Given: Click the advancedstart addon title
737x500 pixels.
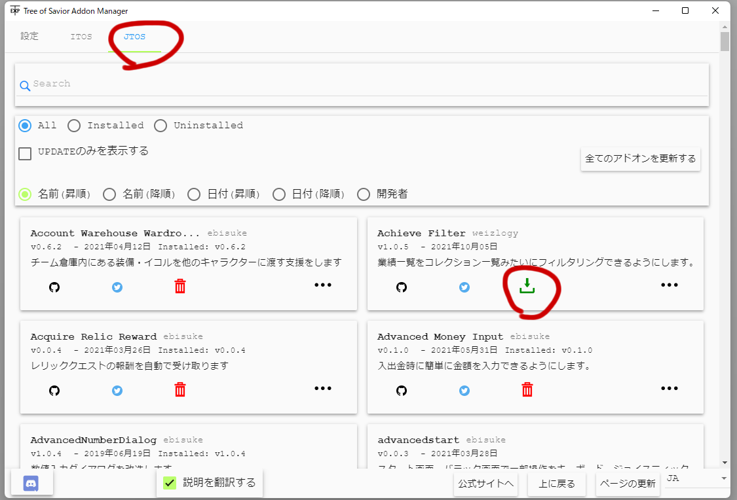Looking at the screenshot, I should [419, 440].
